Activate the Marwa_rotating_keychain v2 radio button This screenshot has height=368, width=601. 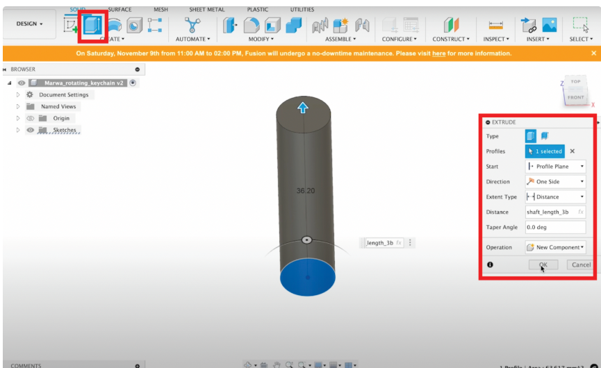click(x=133, y=83)
